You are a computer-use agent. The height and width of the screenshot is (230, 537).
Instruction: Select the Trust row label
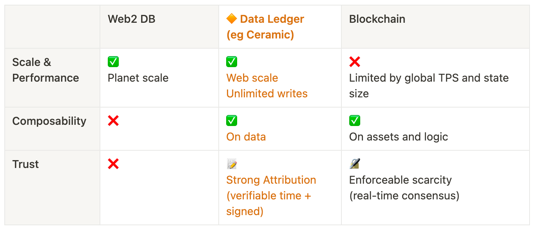(x=25, y=164)
